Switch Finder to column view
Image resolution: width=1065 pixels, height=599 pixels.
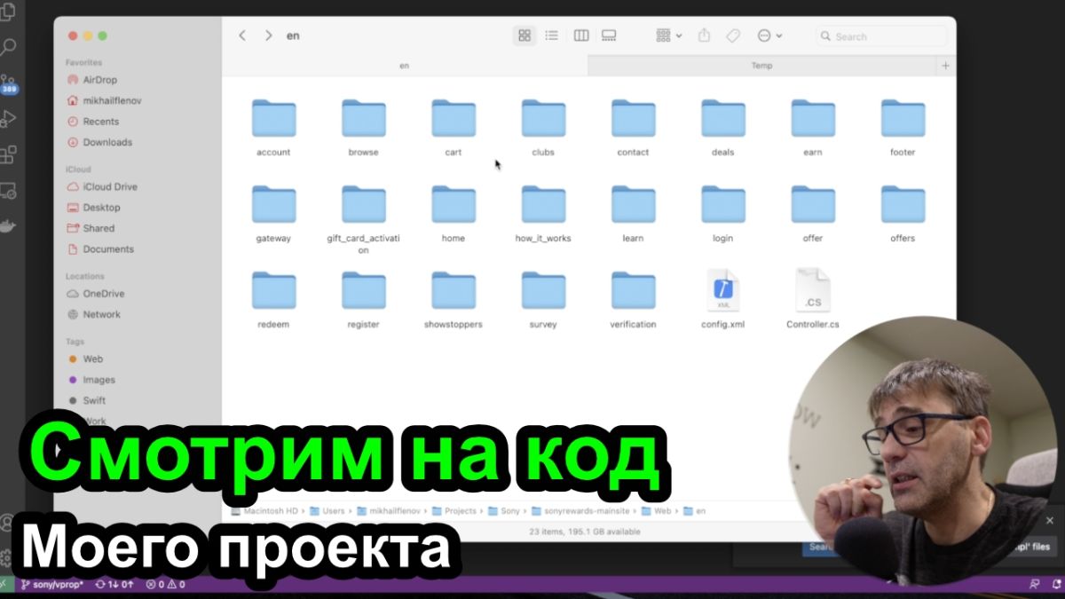(x=581, y=35)
